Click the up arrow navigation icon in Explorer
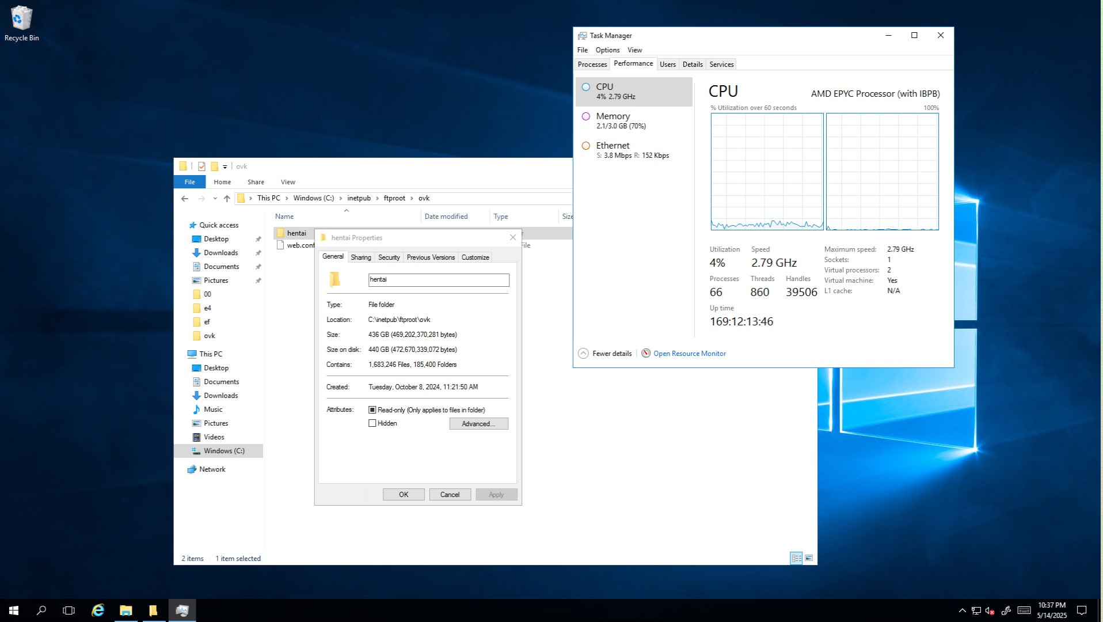This screenshot has height=622, width=1103. coord(227,199)
